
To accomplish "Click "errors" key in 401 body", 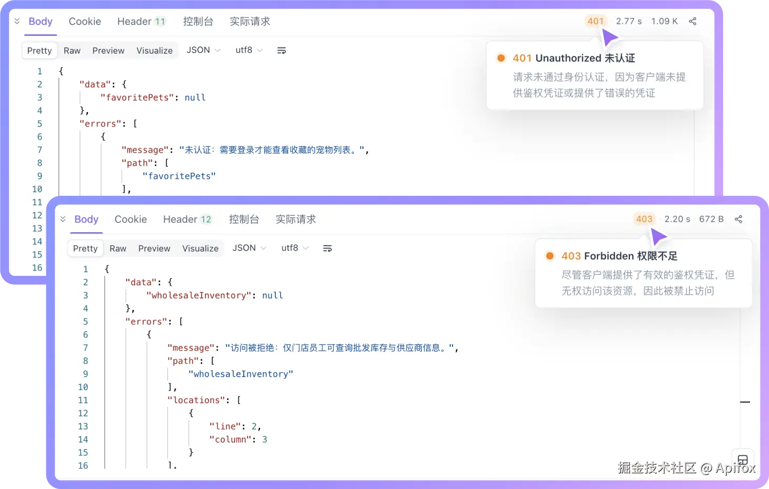I will pyautogui.click(x=101, y=124).
